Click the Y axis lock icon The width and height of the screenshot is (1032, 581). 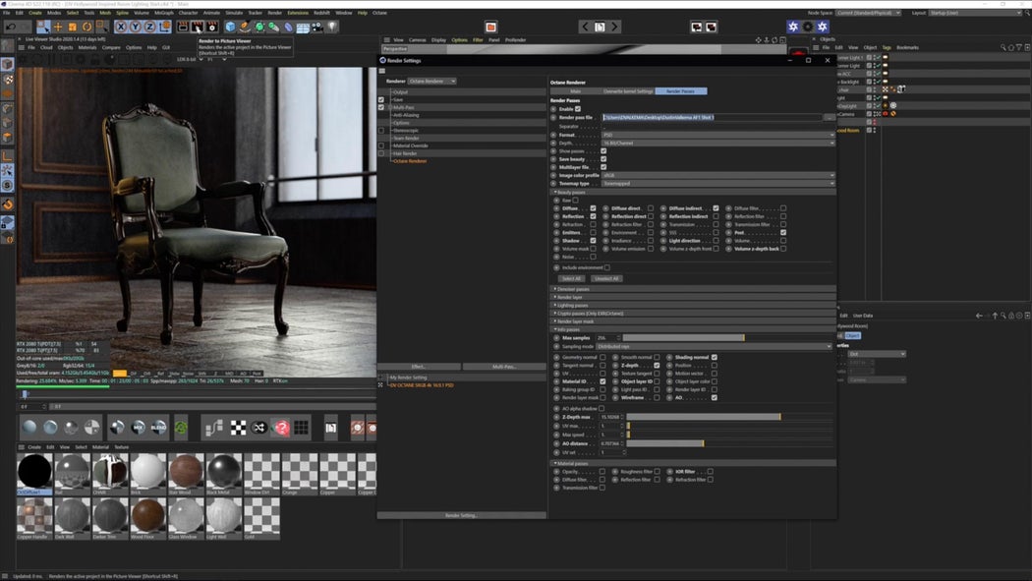(x=135, y=27)
